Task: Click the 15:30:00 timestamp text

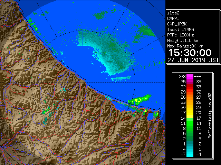Action: point(190,53)
